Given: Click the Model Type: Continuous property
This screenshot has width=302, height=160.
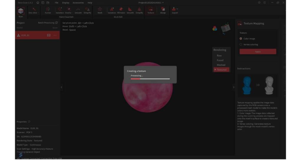Looking at the screenshot, I should tap(29, 145).
